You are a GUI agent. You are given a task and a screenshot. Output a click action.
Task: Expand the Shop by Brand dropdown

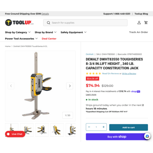[46, 32]
